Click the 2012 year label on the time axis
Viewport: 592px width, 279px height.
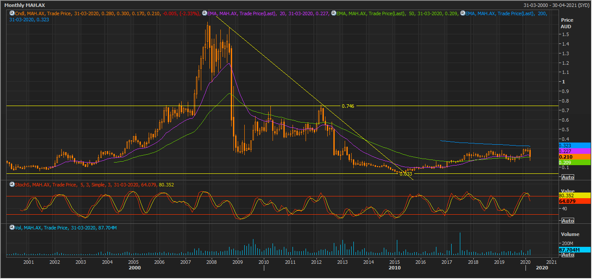coord(316,262)
